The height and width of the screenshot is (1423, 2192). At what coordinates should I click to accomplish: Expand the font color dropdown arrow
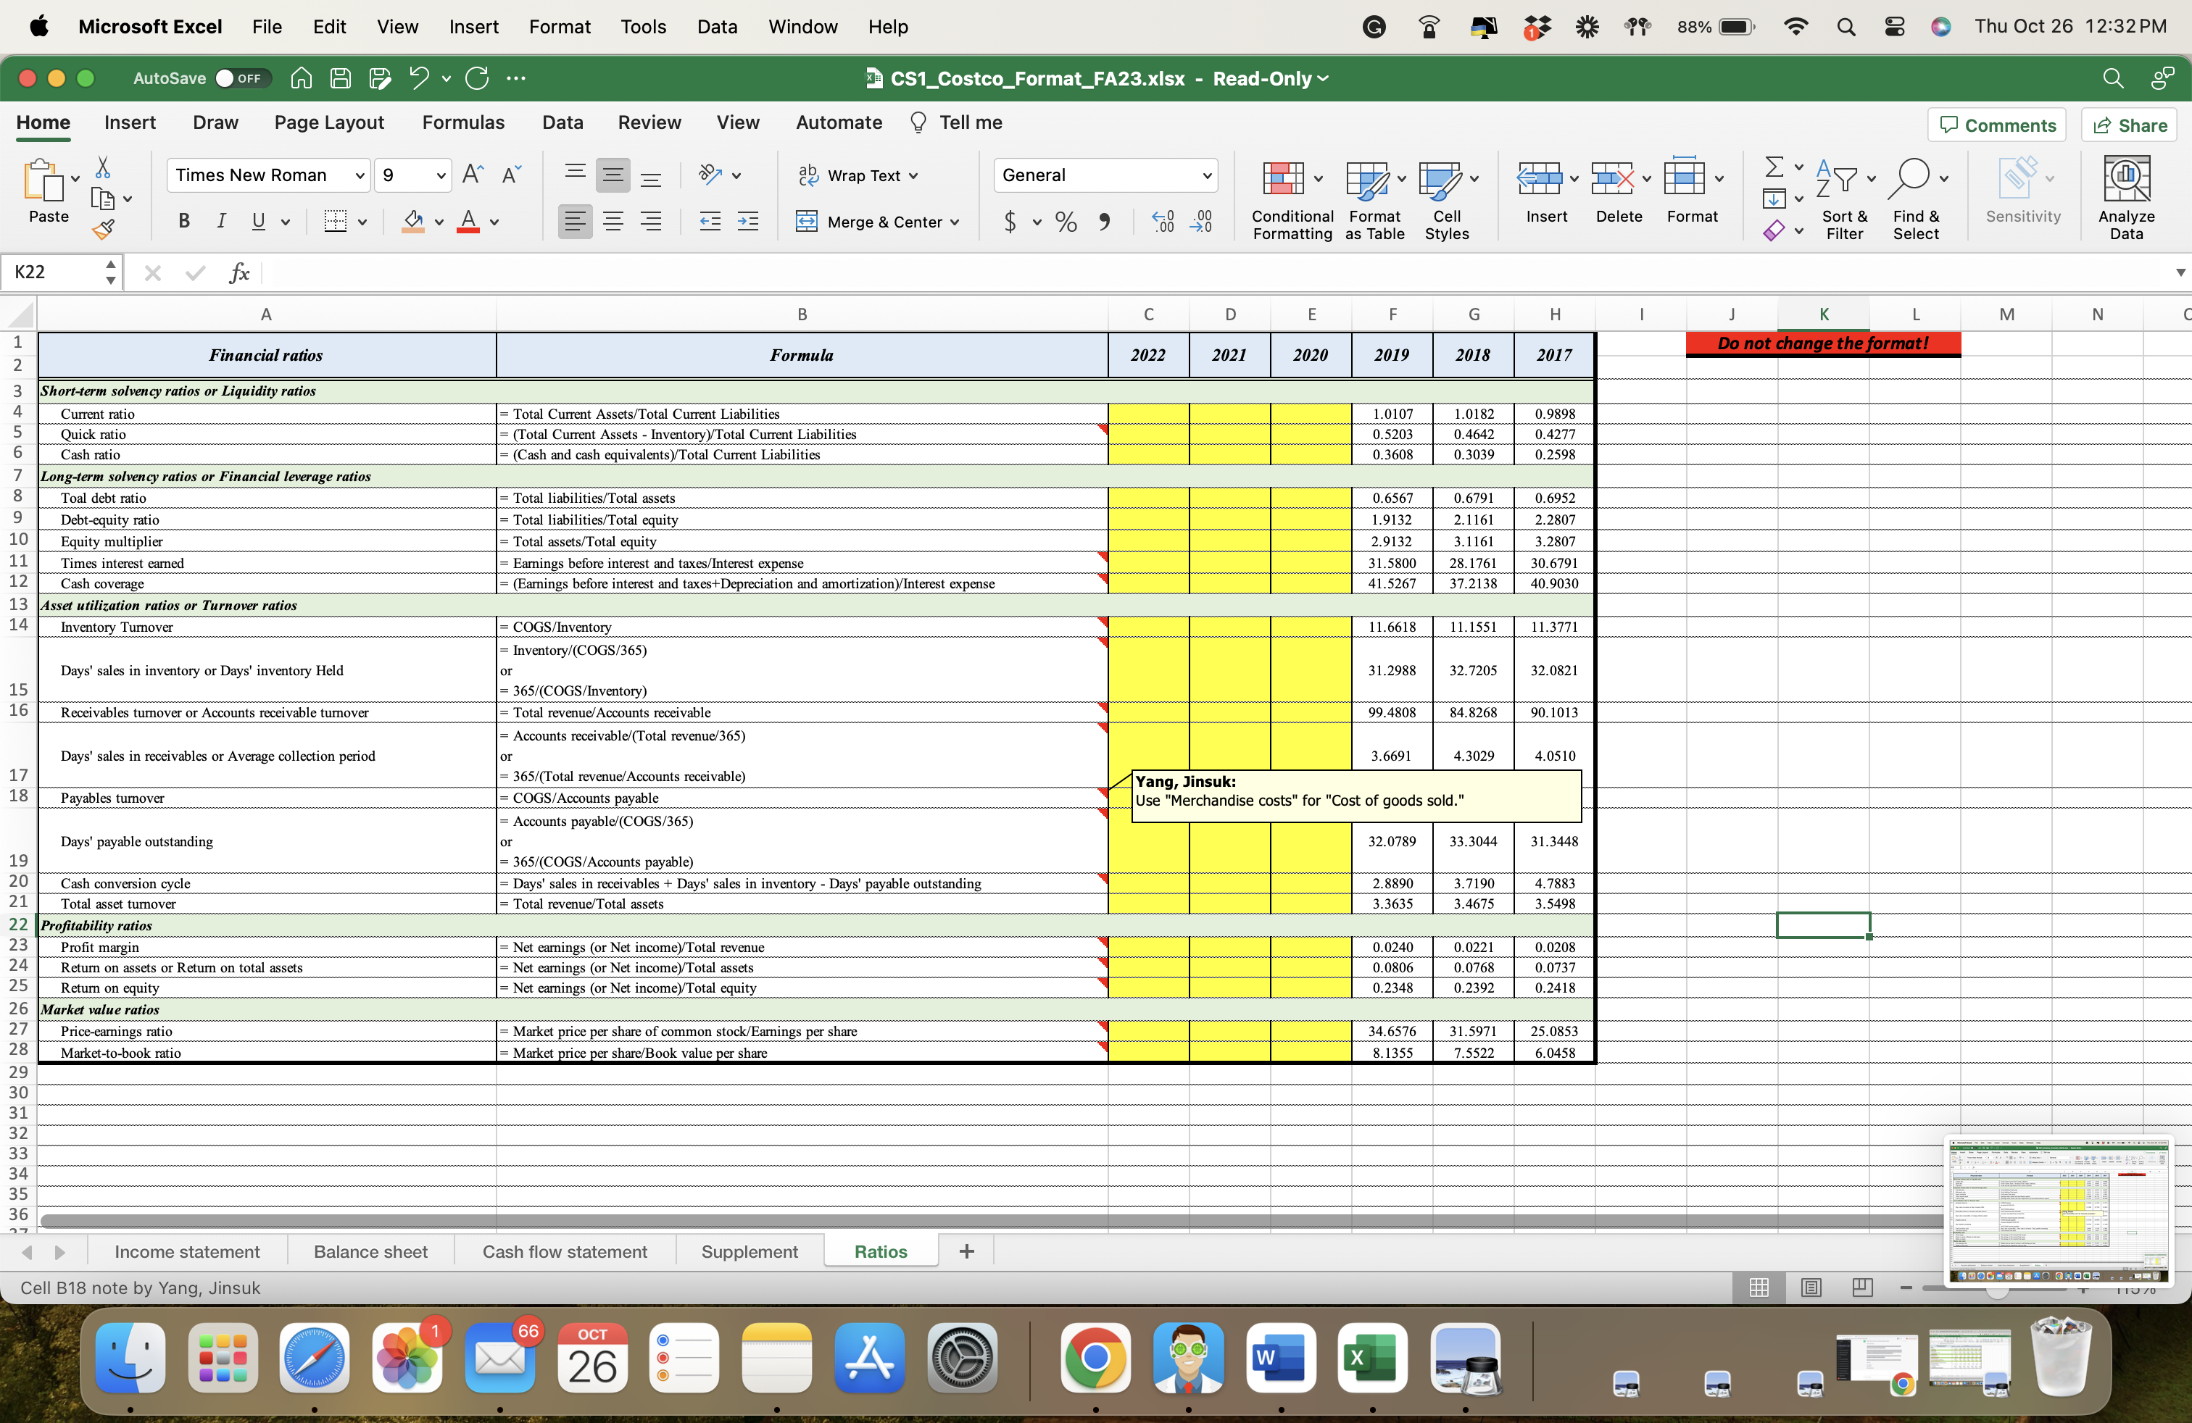tap(494, 222)
